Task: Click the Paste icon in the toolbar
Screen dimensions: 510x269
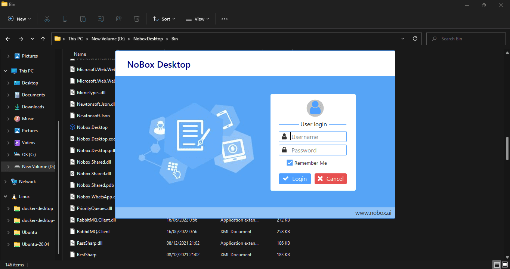Action: click(83, 19)
